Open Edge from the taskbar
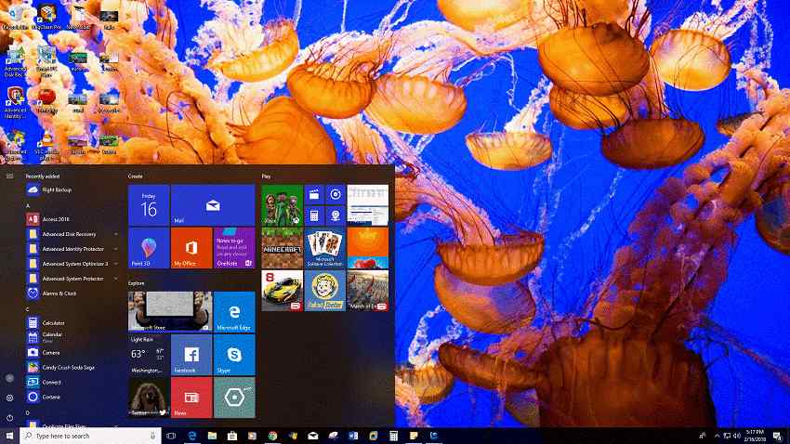The image size is (790, 444). coord(191,436)
